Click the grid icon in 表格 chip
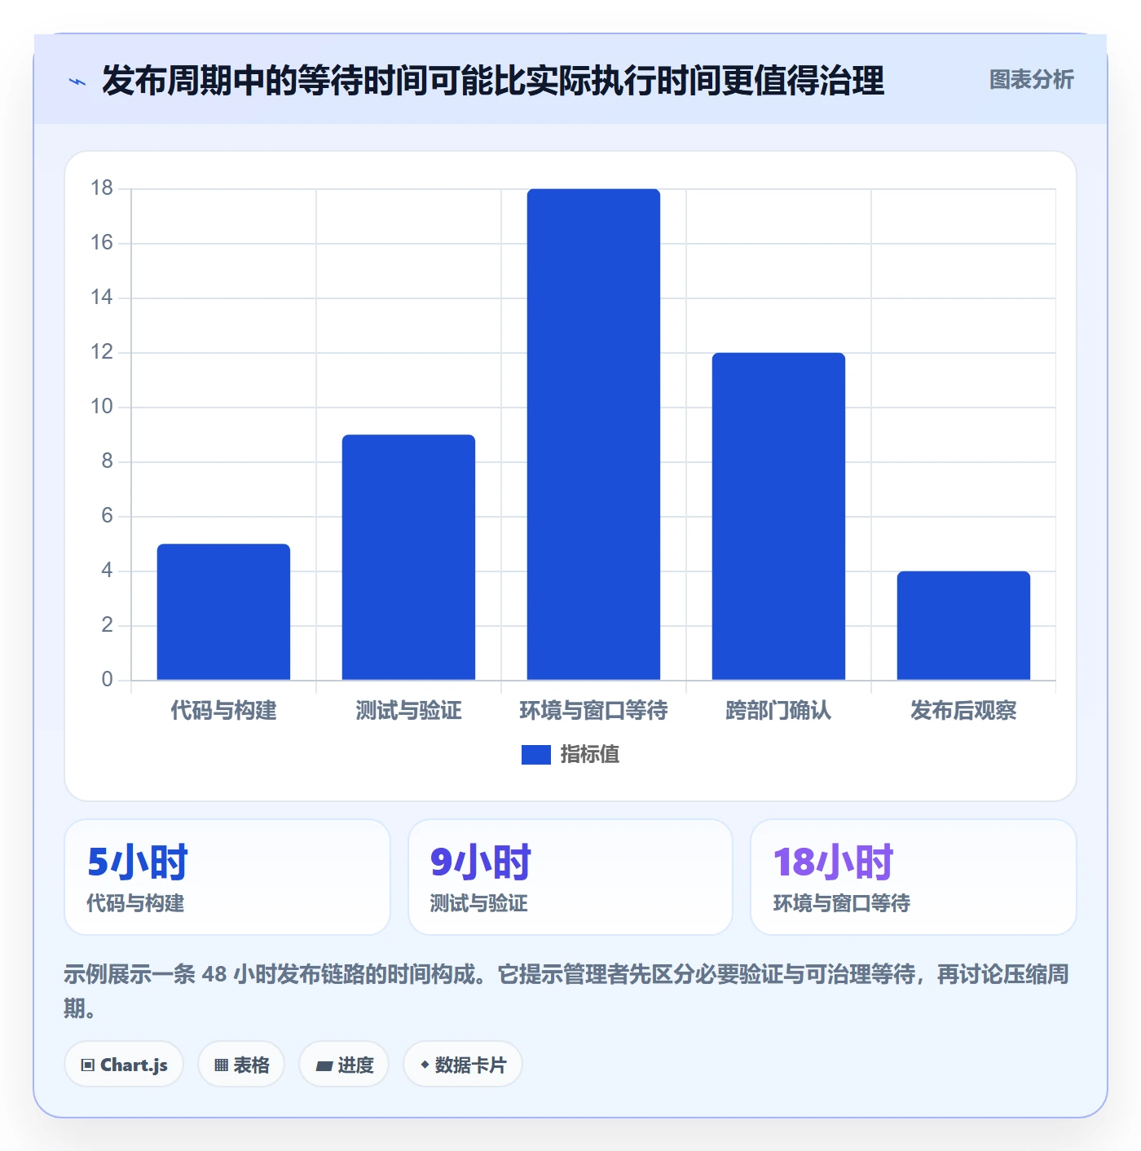 [x=221, y=1065]
